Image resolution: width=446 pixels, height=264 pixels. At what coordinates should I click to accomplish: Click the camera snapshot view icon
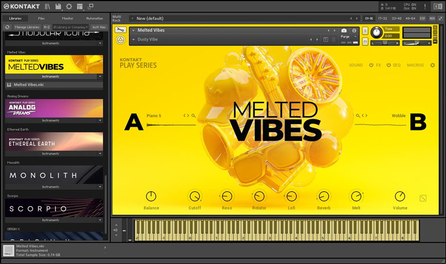[x=344, y=30]
